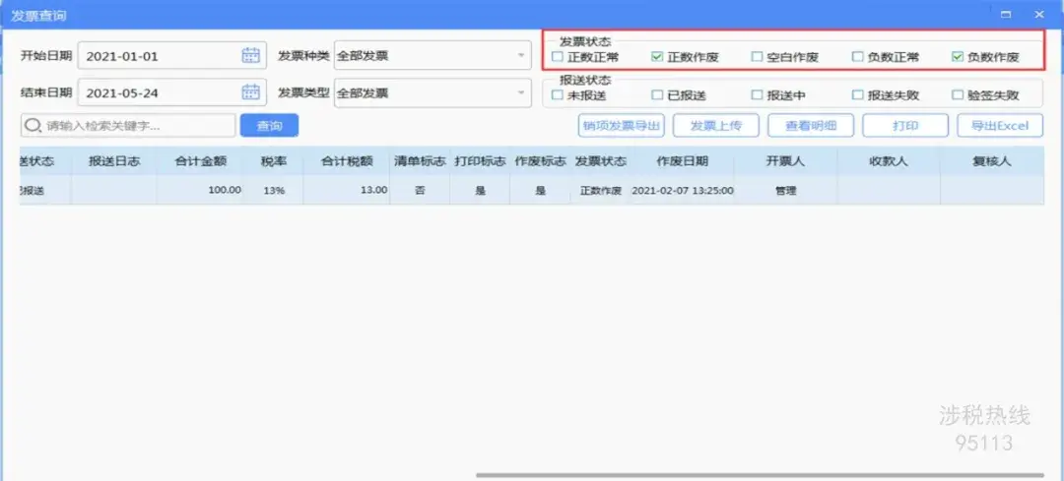
Task: Click the 查询 button
Action: pyautogui.click(x=269, y=125)
